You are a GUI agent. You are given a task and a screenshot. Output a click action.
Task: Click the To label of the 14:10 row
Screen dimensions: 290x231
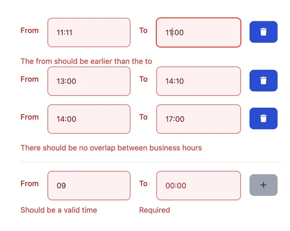[x=143, y=79]
